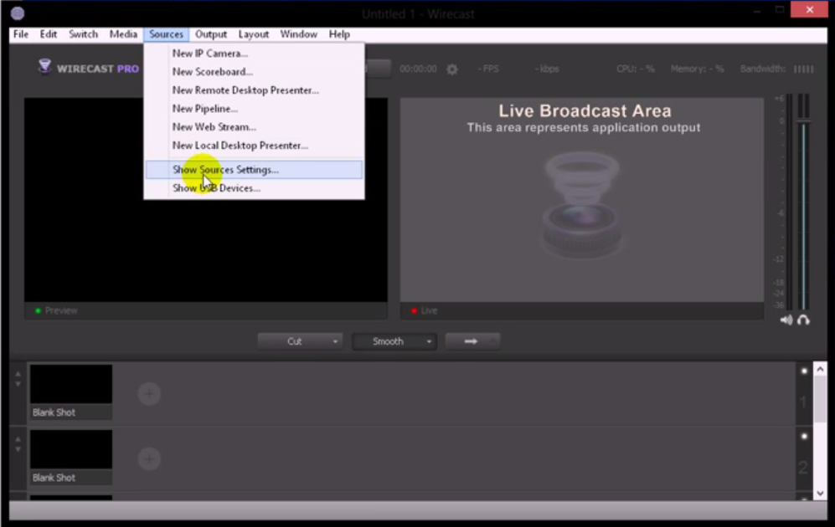Select the Blank Shot in layer 2
Screen dimensions: 835x527
point(71,458)
